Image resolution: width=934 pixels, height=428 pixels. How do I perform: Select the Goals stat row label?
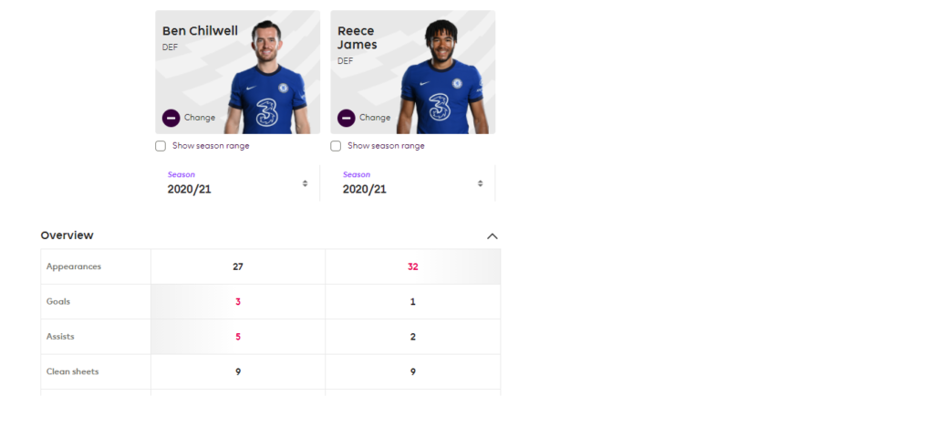pyautogui.click(x=58, y=302)
